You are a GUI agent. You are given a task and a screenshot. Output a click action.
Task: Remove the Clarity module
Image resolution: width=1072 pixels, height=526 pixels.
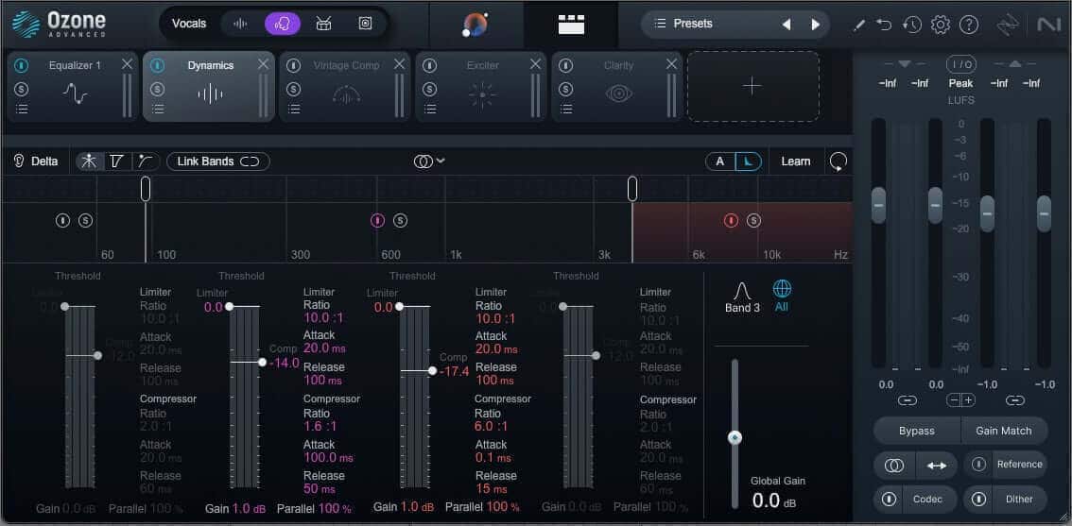coord(671,64)
